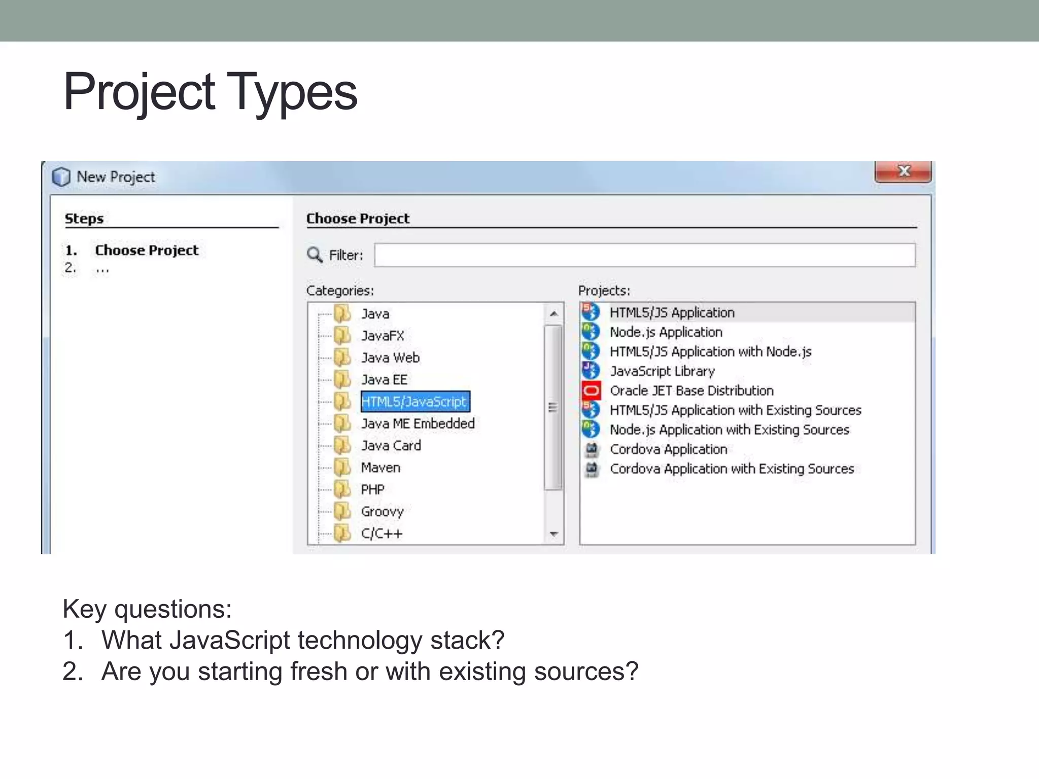This screenshot has height=779, width=1039.
Task: Click the Categories scrollbar up arrow
Action: (553, 314)
